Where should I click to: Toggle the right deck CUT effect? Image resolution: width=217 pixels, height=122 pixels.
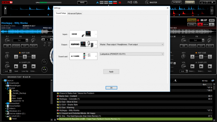[201, 46]
